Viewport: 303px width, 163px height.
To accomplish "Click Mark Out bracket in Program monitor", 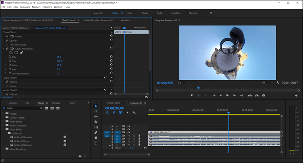I will (x=205, y=95).
